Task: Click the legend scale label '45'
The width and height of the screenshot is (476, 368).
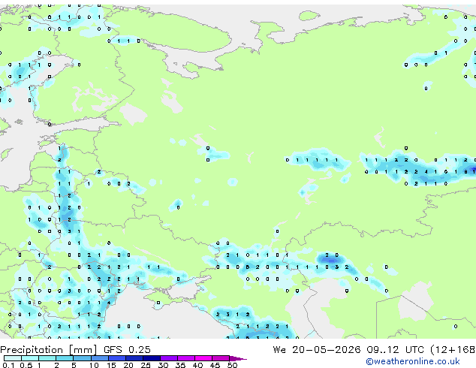Action: coord(215,365)
